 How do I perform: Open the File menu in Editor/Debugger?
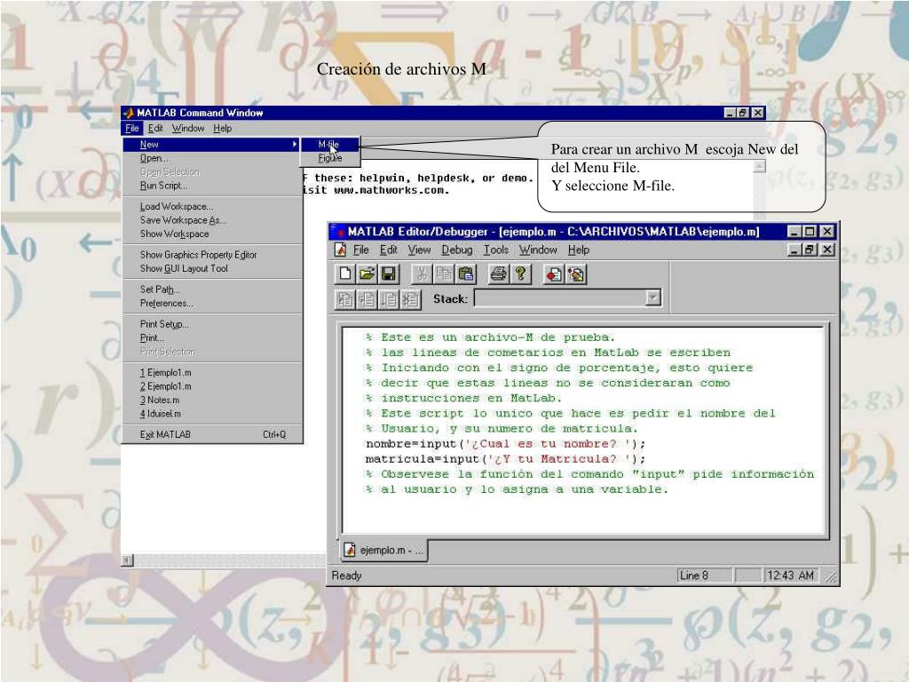coord(361,250)
